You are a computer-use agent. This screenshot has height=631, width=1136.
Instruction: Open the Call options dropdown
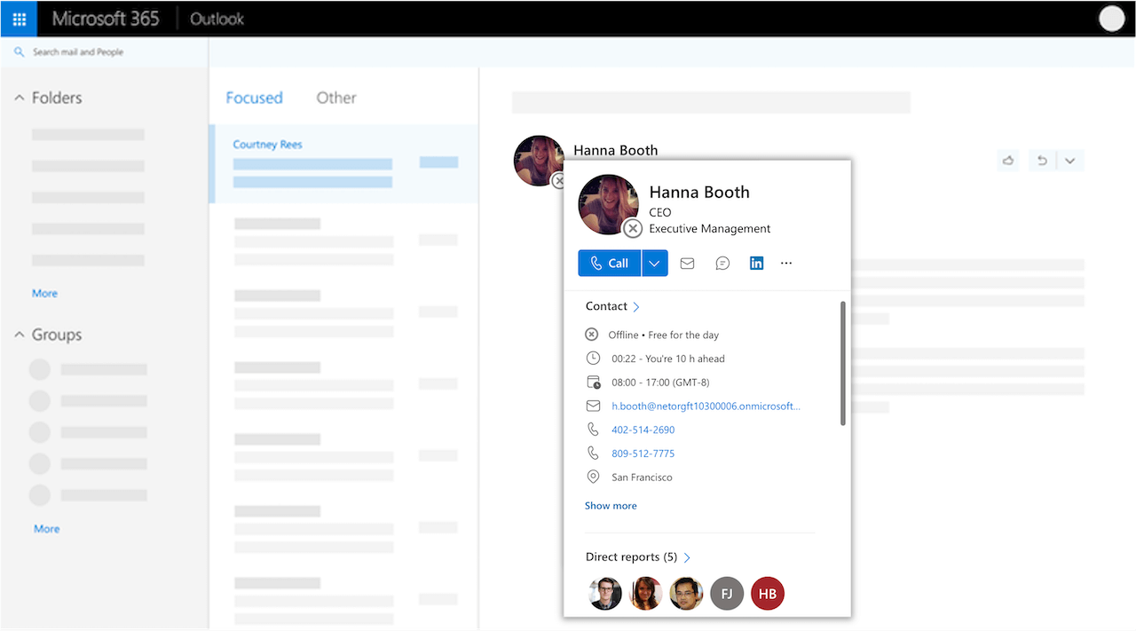click(x=654, y=263)
